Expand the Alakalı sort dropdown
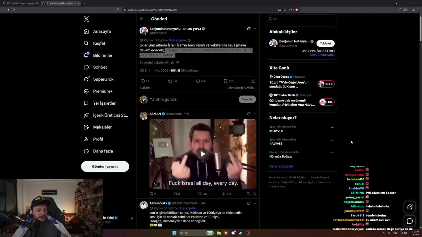 pyautogui.click(x=145, y=88)
